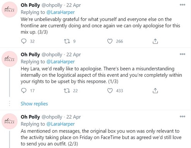
Task: Show replies under the (1/3) tweet
Action: [34, 104]
